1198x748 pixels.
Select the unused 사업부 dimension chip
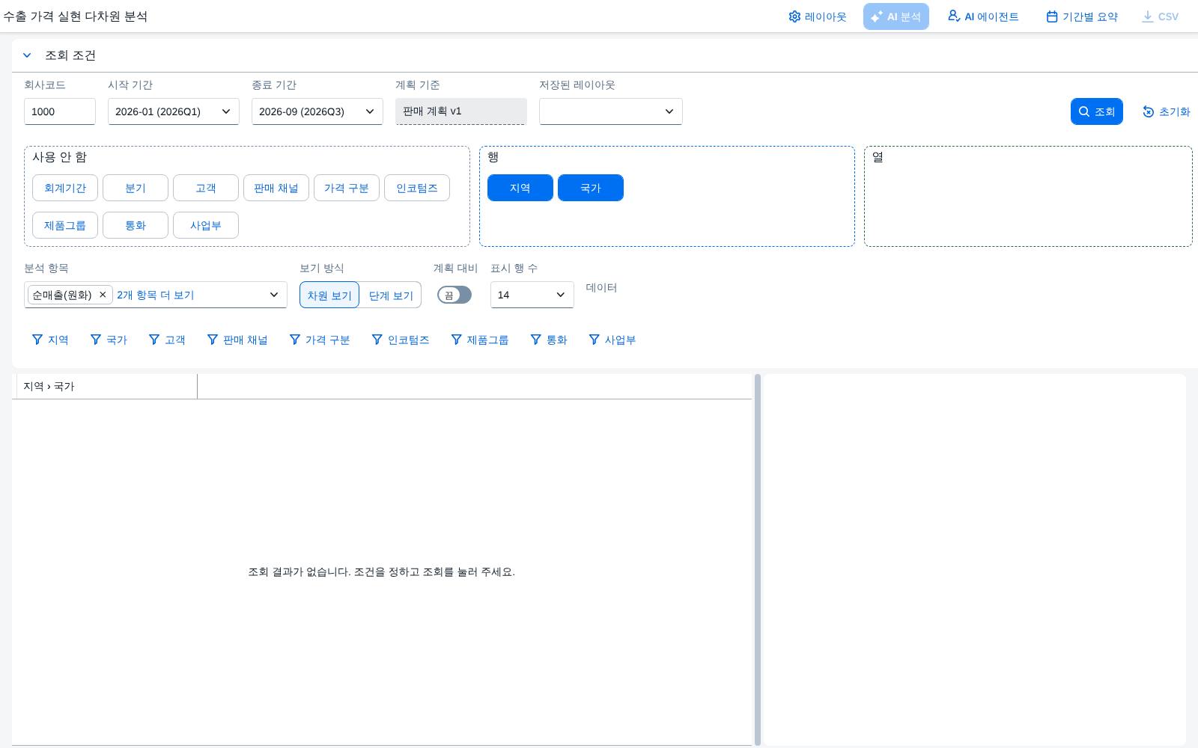coord(206,225)
